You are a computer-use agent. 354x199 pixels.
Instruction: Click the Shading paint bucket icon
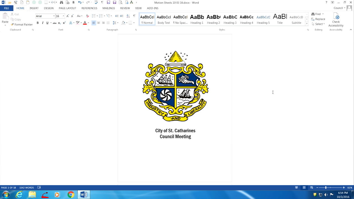pos(123,23)
